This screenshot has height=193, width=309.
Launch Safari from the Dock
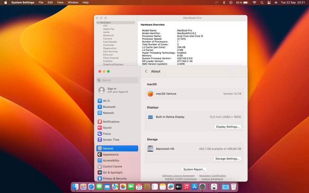91,187
